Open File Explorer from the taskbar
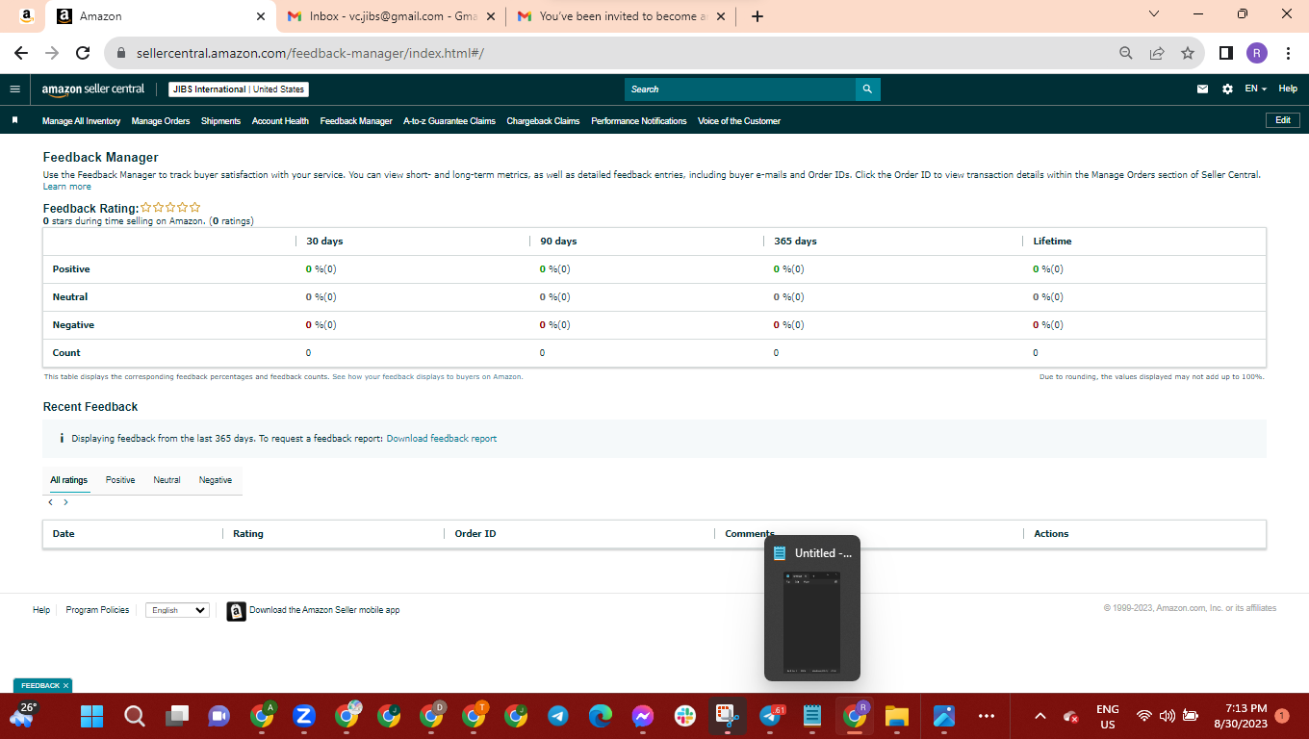This screenshot has height=739, width=1309. pyautogui.click(x=897, y=716)
